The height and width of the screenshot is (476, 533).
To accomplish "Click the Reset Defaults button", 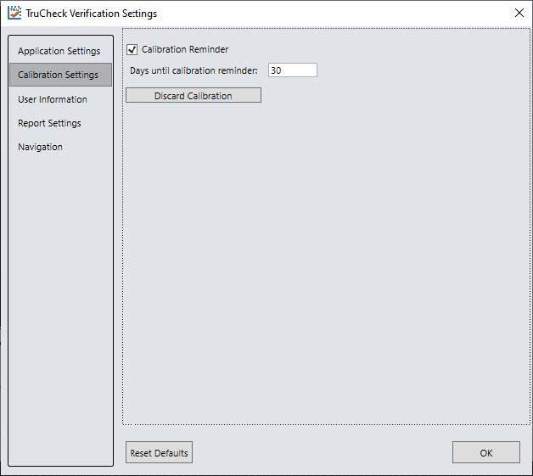I will point(160,452).
